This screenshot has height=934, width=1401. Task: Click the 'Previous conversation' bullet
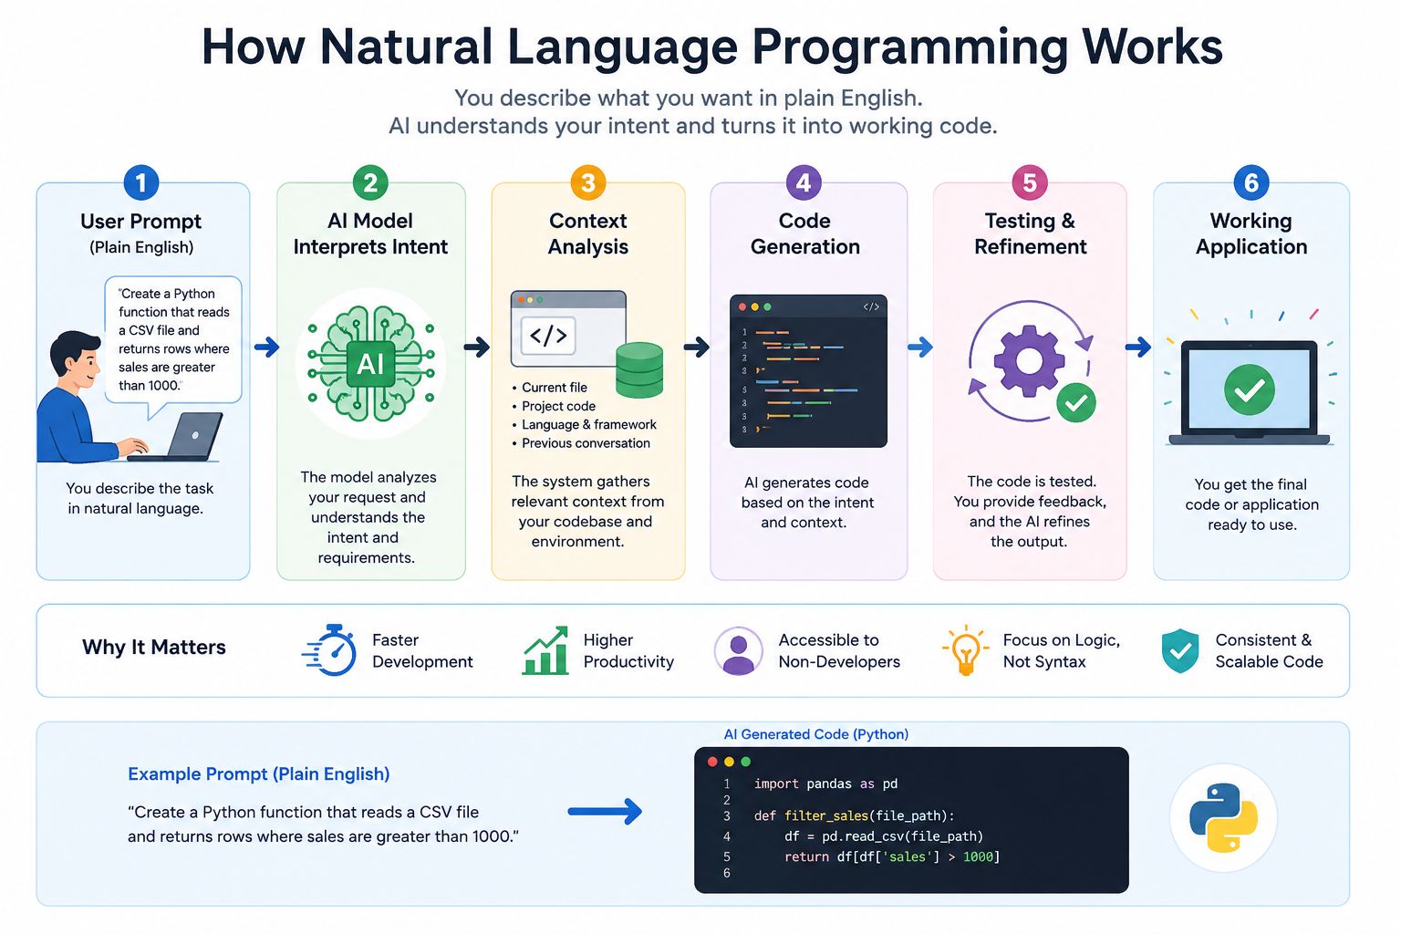(x=581, y=443)
